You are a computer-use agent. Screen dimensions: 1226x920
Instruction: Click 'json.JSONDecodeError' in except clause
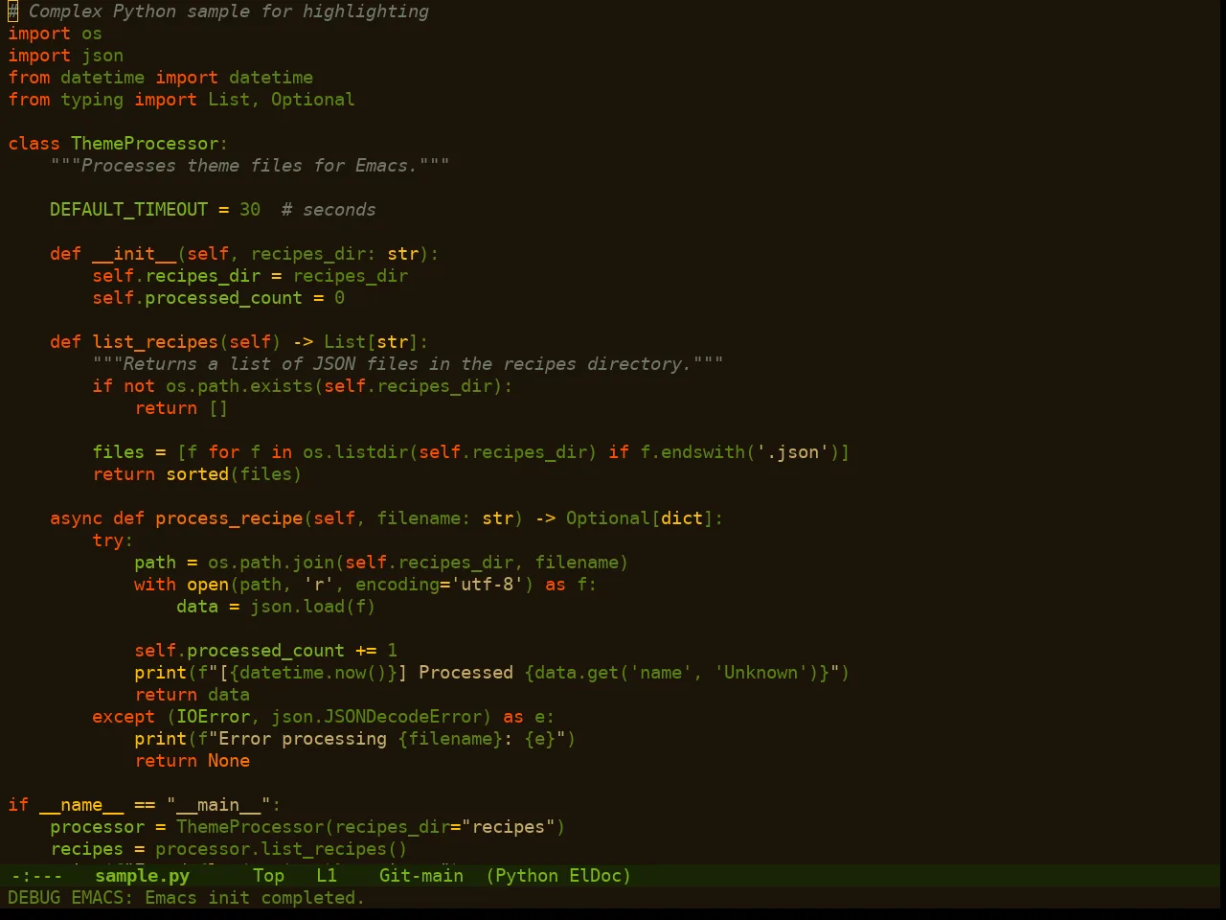click(376, 717)
